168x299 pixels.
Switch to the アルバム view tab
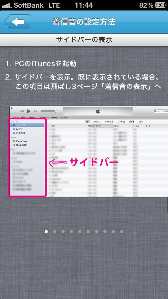tap(96, 122)
